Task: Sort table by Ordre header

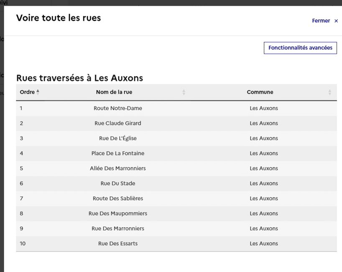Action: tap(27, 92)
